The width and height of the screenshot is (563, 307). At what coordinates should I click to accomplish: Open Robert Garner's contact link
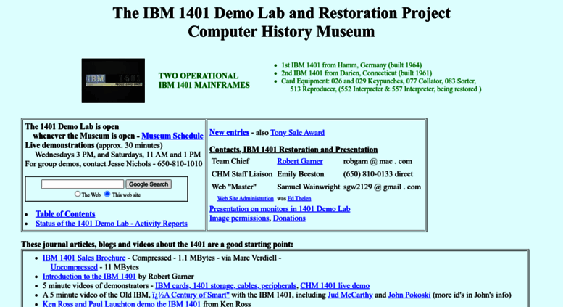click(300, 161)
